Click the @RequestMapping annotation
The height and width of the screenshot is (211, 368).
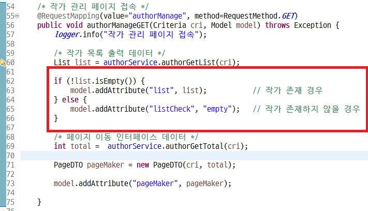pos(68,16)
